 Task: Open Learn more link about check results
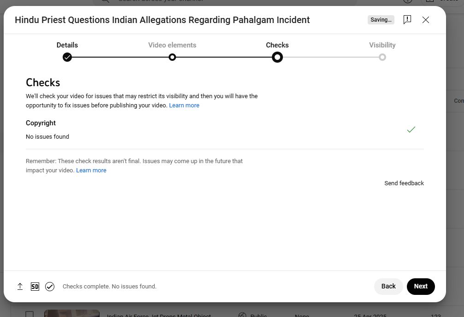91,170
